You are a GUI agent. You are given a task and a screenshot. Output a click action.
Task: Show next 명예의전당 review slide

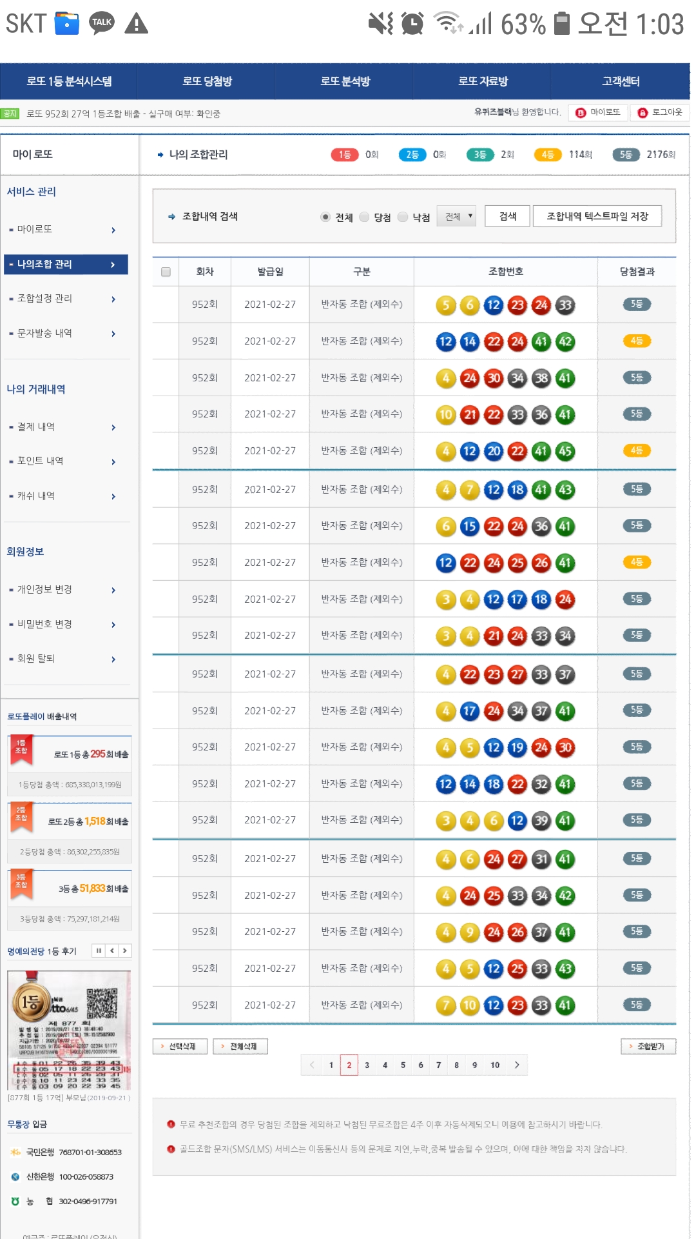click(125, 951)
